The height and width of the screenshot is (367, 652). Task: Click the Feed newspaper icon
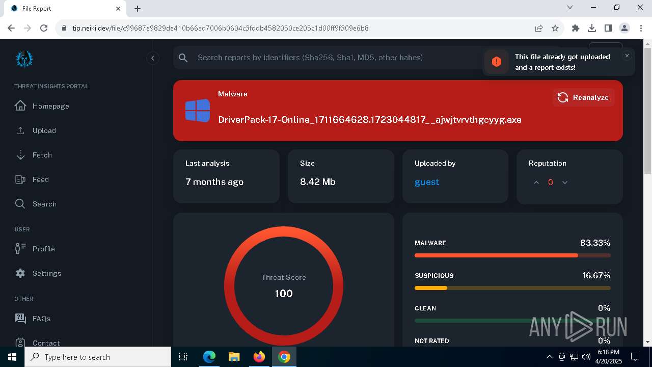pyautogui.click(x=20, y=179)
